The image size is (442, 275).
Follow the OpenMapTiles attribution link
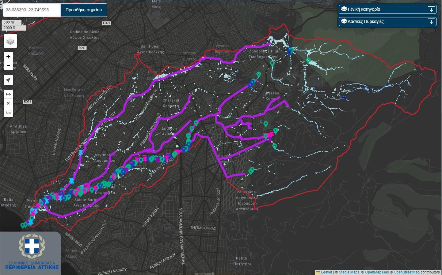coord(377,272)
